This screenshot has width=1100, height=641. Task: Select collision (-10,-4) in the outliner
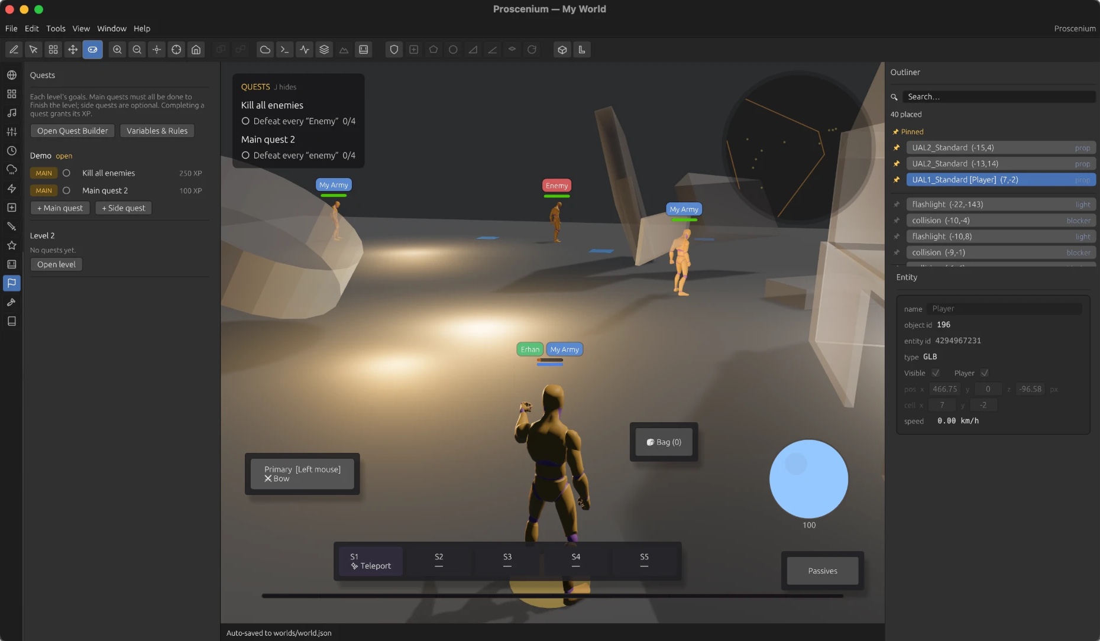coord(1001,221)
